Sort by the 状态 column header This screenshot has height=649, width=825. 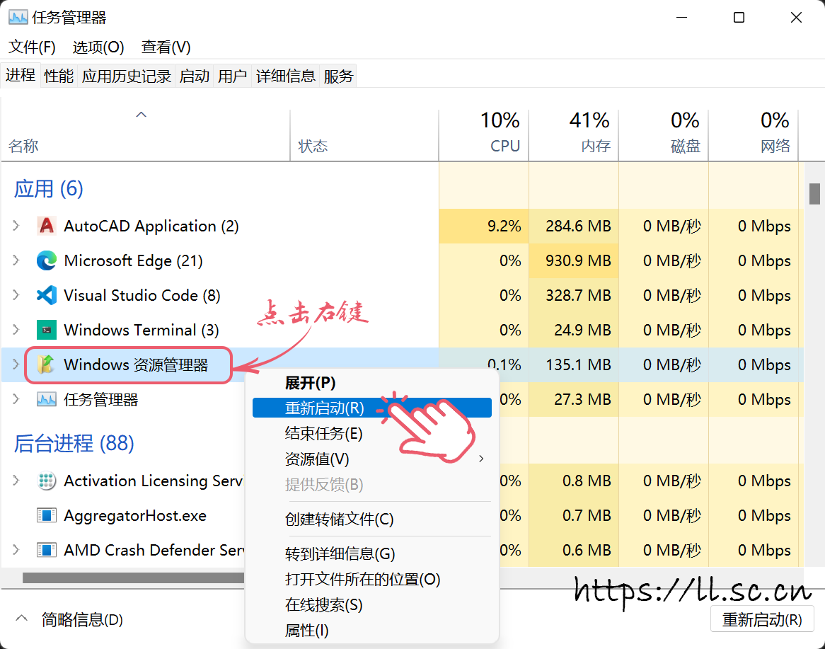pos(364,136)
